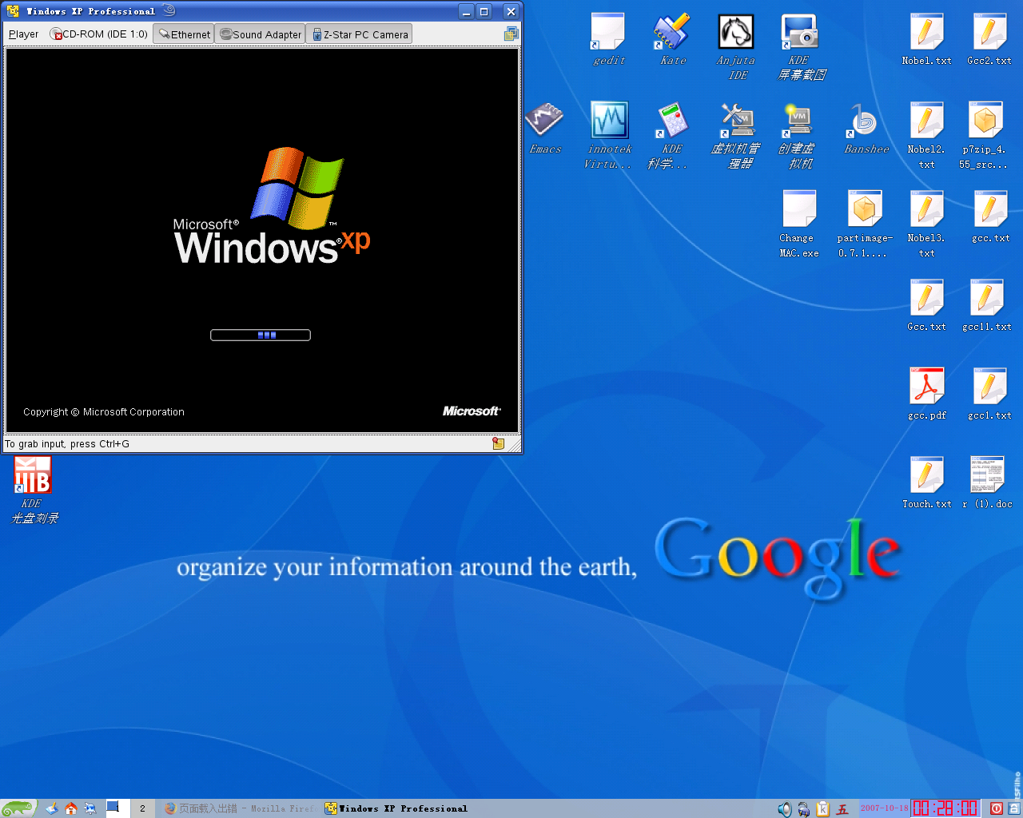Switch to virtual desktop 2 in pager
Image resolution: width=1023 pixels, height=818 pixels.
pyautogui.click(x=142, y=808)
